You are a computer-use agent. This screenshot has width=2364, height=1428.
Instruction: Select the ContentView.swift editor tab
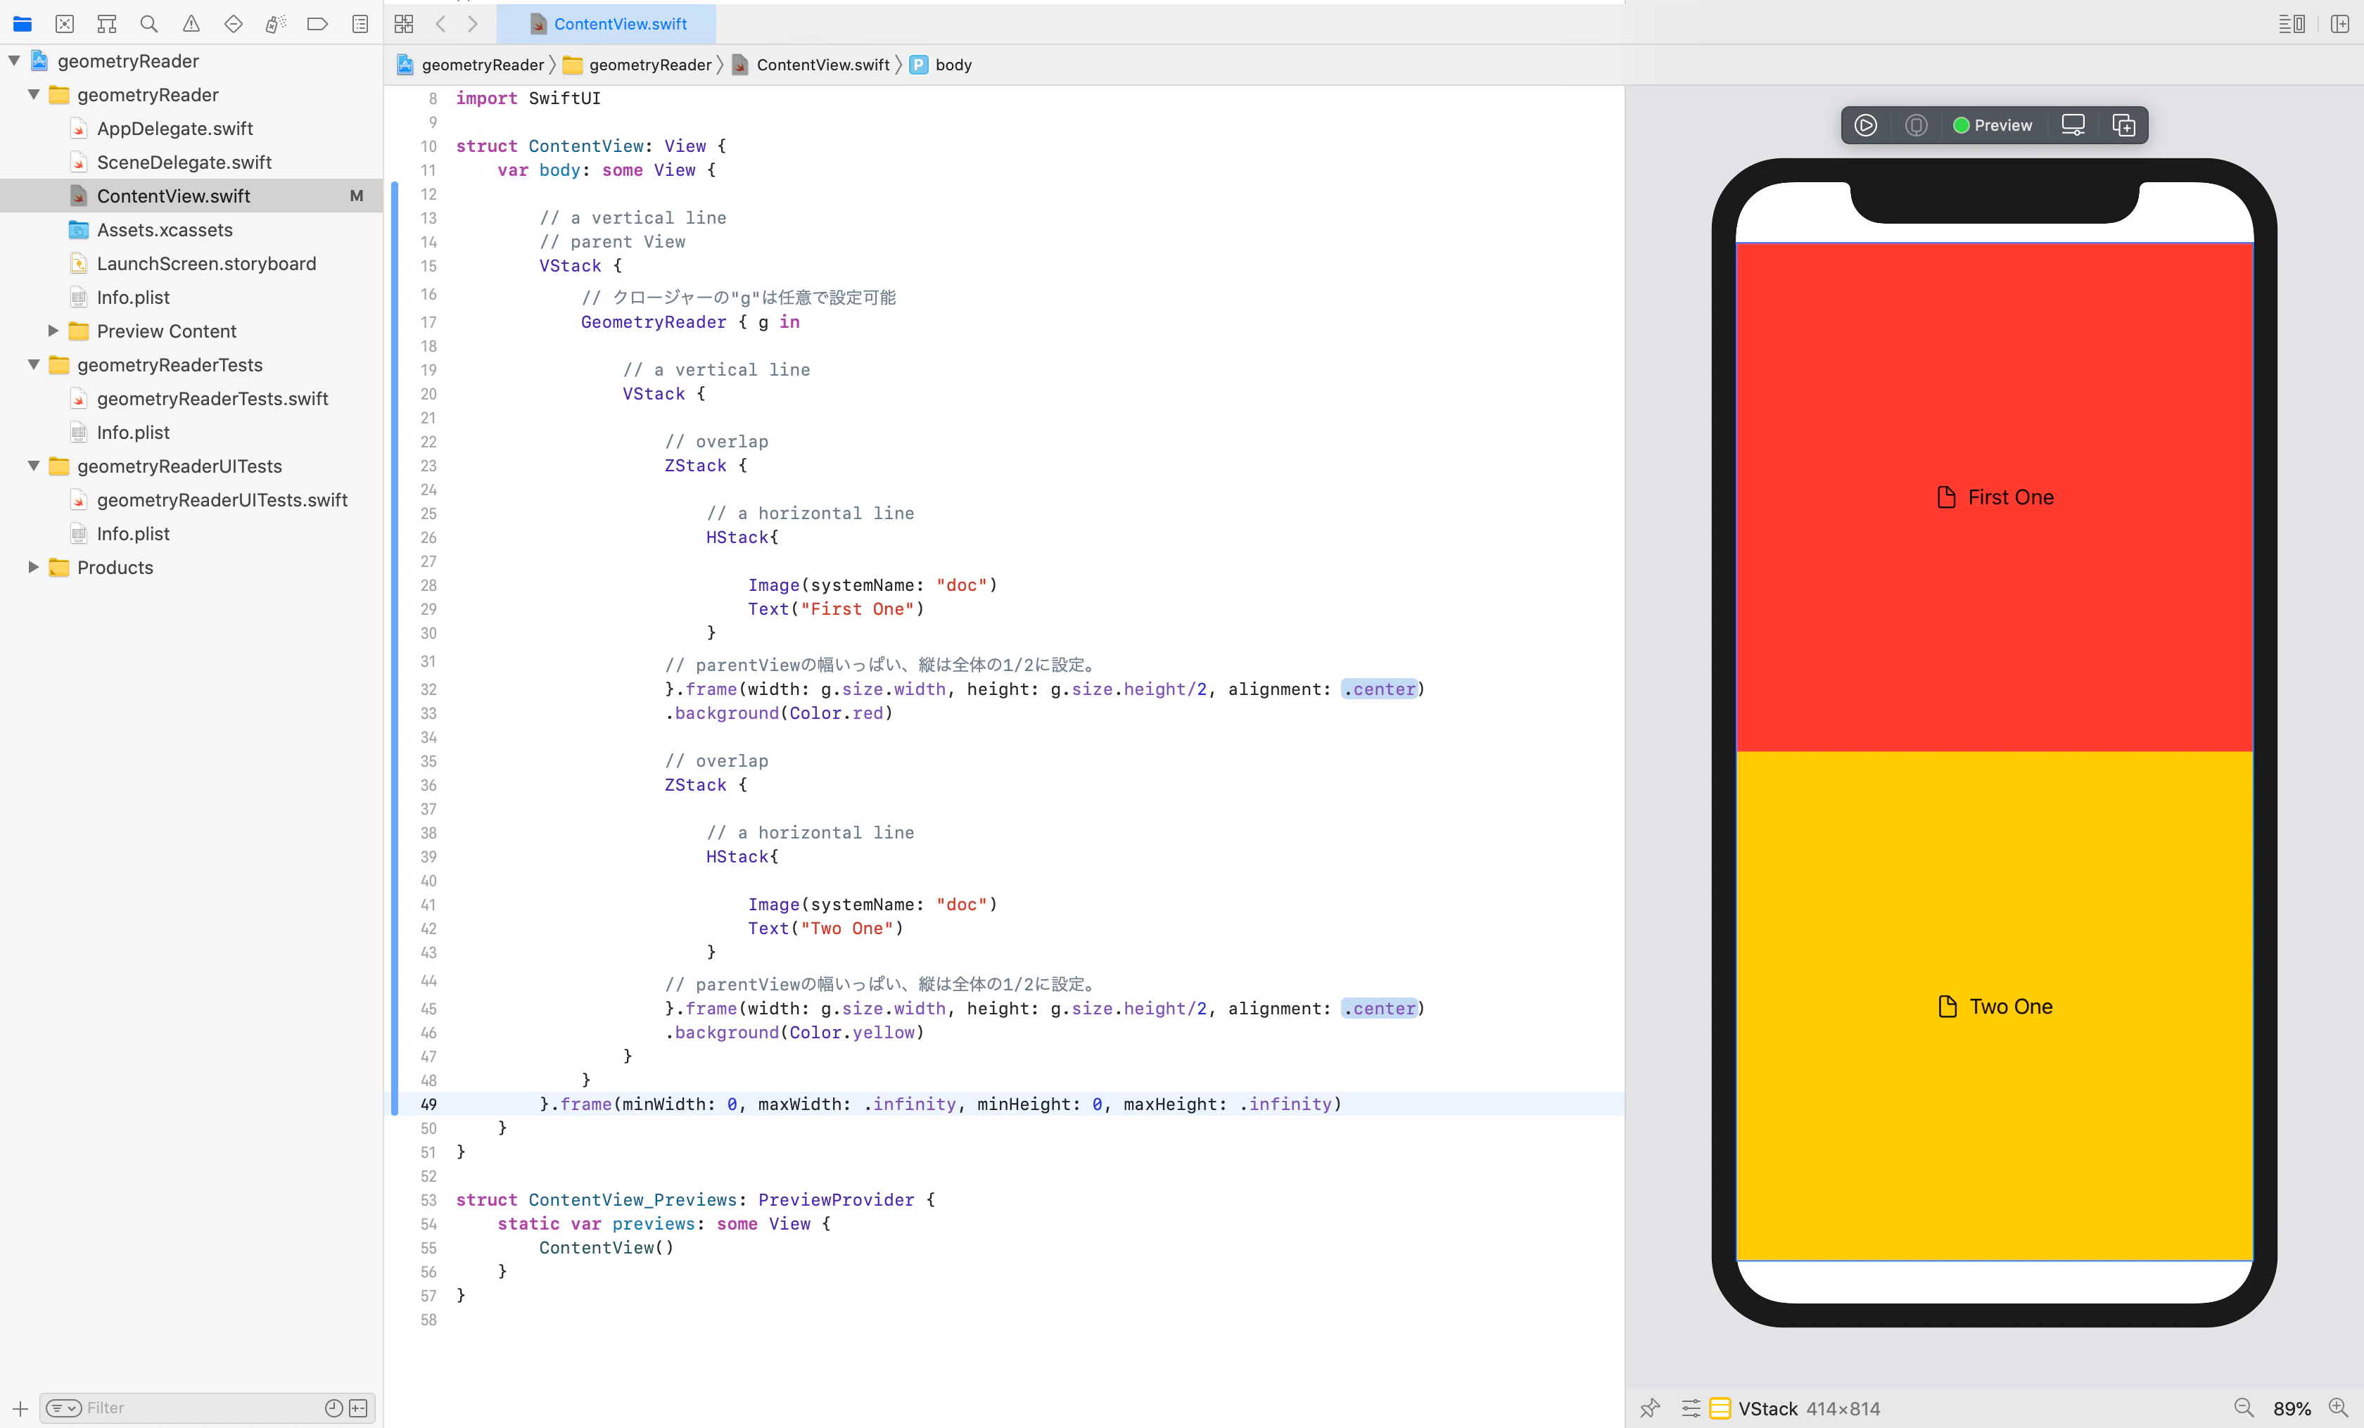click(606, 24)
